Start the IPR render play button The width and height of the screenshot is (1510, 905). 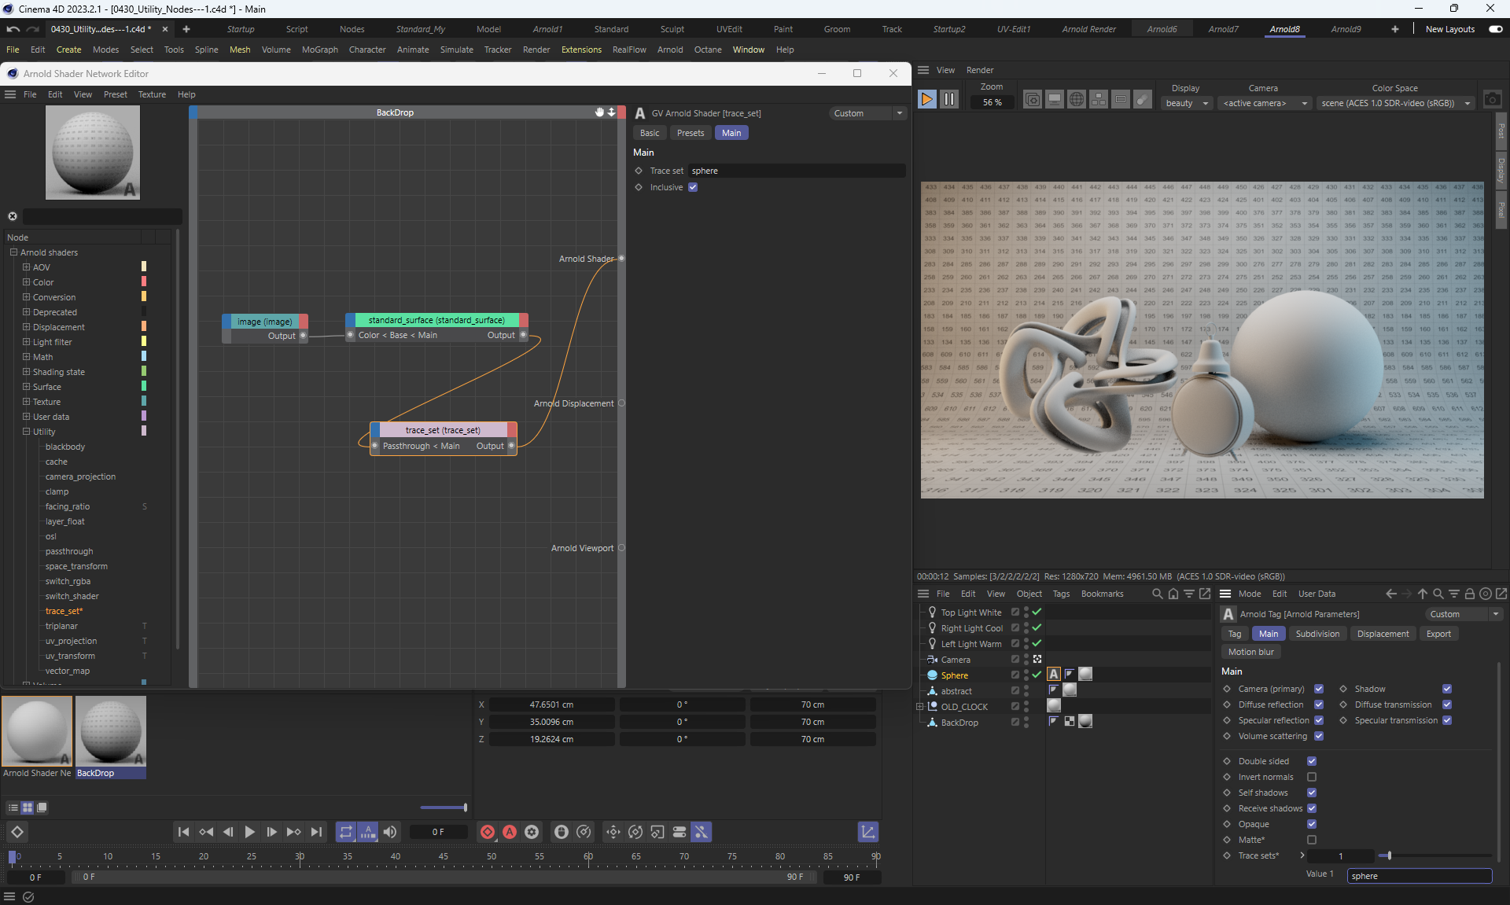point(926,100)
